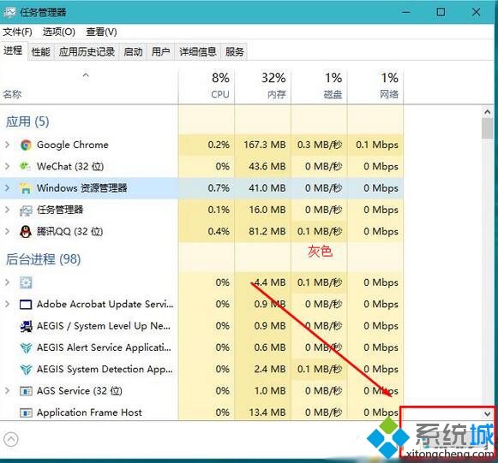The width and height of the screenshot is (498, 463).
Task: Switch to the 应用历史记录 tab
Action: click(87, 51)
